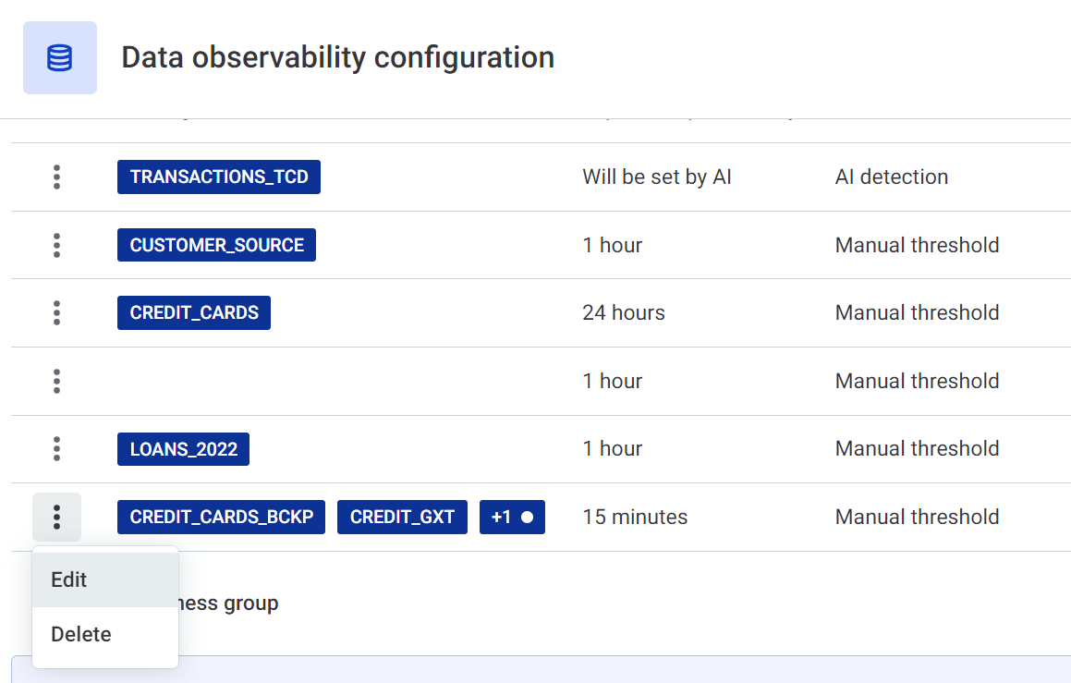Open three-dot menu for CREDIT_CARDS row
Viewport: 1071px width, 683px height.
[x=56, y=312]
